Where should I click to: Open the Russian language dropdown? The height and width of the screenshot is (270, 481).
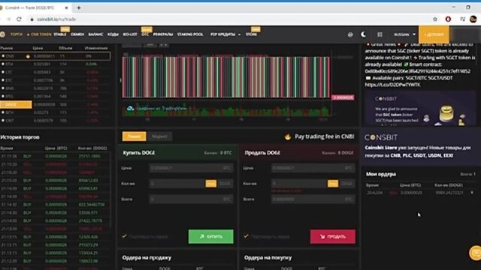(x=404, y=34)
